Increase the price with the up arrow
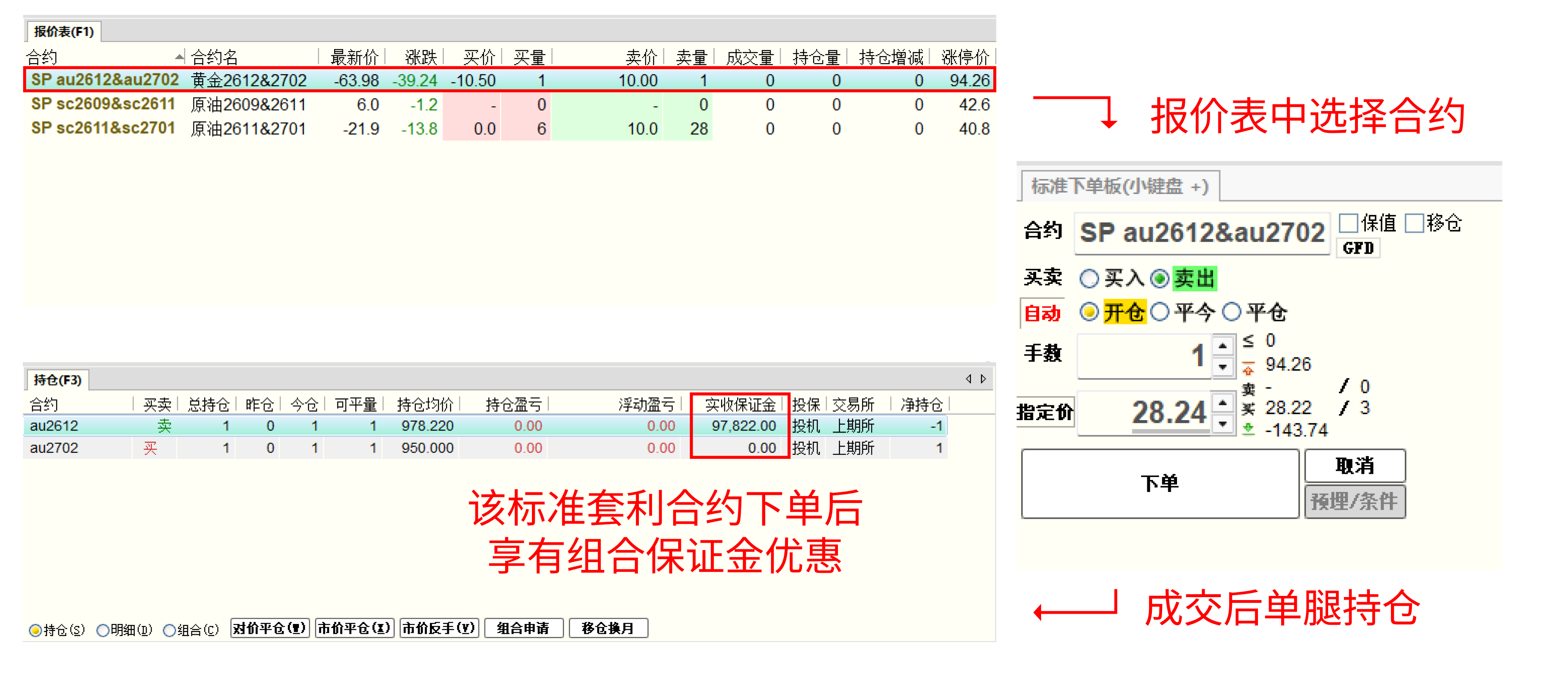Viewport: 1552px width, 690px height. pyautogui.click(x=1223, y=403)
